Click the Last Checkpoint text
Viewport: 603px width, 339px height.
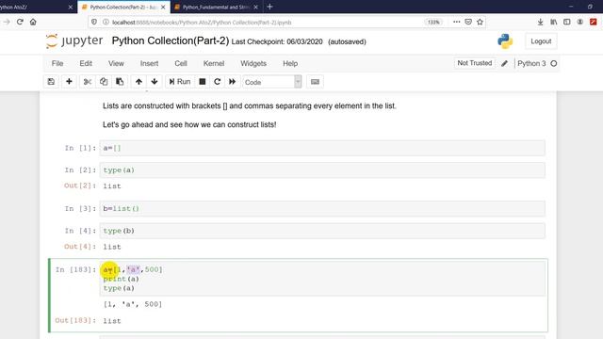(277, 41)
